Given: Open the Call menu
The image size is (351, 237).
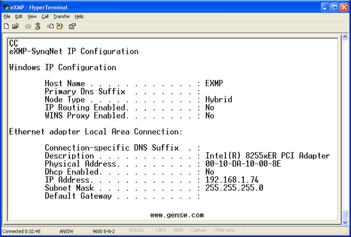Looking at the screenshot, I should coord(45,17).
